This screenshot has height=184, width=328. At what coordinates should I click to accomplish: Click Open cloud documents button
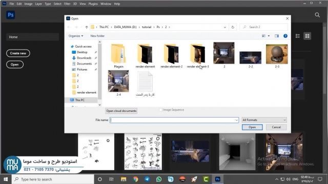(x=121, y=111)
